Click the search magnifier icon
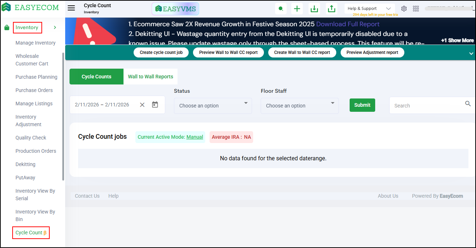Image resolution: width=476 pixels, height=248 pixels. pos(468,104)
